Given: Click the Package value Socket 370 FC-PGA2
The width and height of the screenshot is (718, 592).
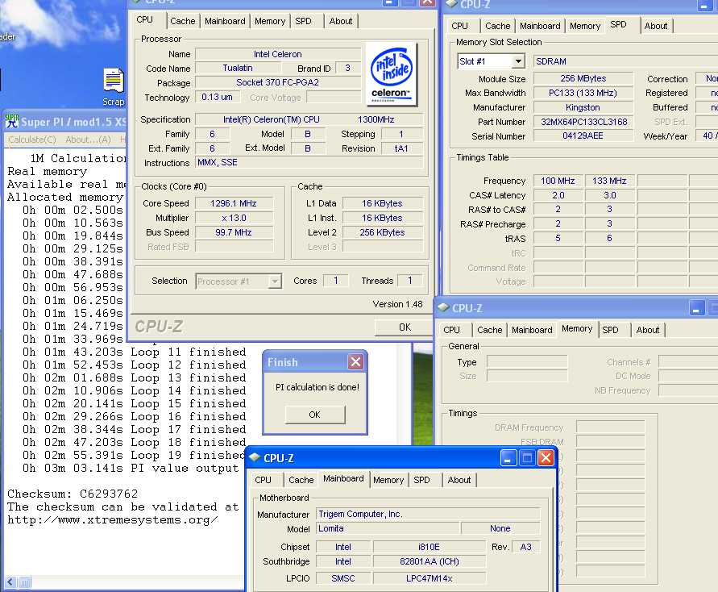Looking at the screenshot, I should tap(277, 82).
